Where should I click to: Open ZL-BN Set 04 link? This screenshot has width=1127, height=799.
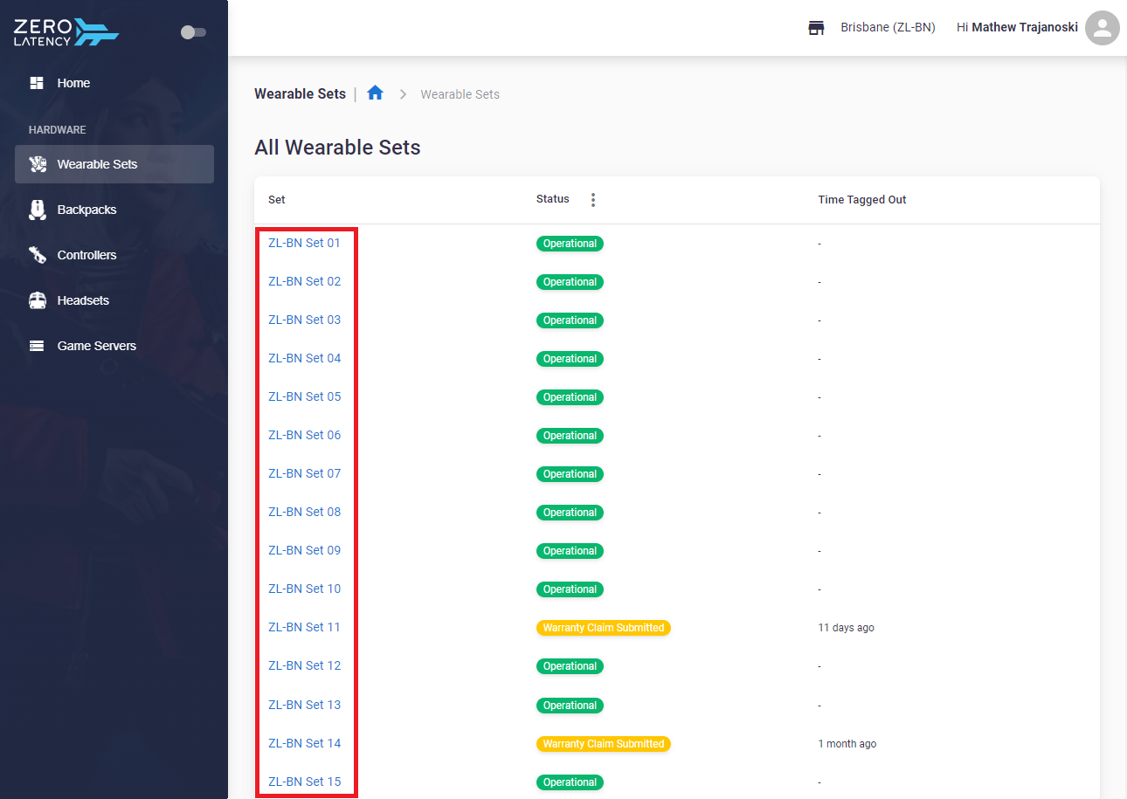coord(304,358)
